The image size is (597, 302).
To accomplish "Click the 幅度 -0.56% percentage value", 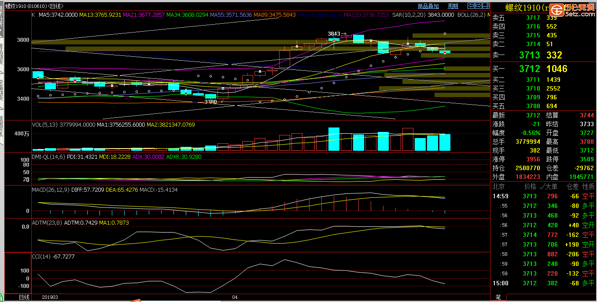I will click(530, 133).
